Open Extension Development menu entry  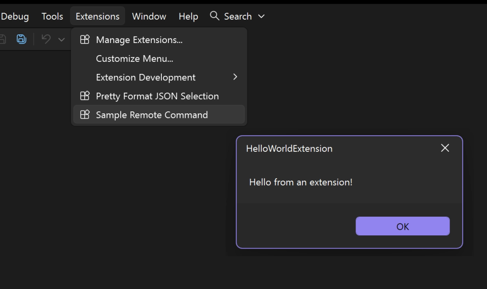[159, 77]
